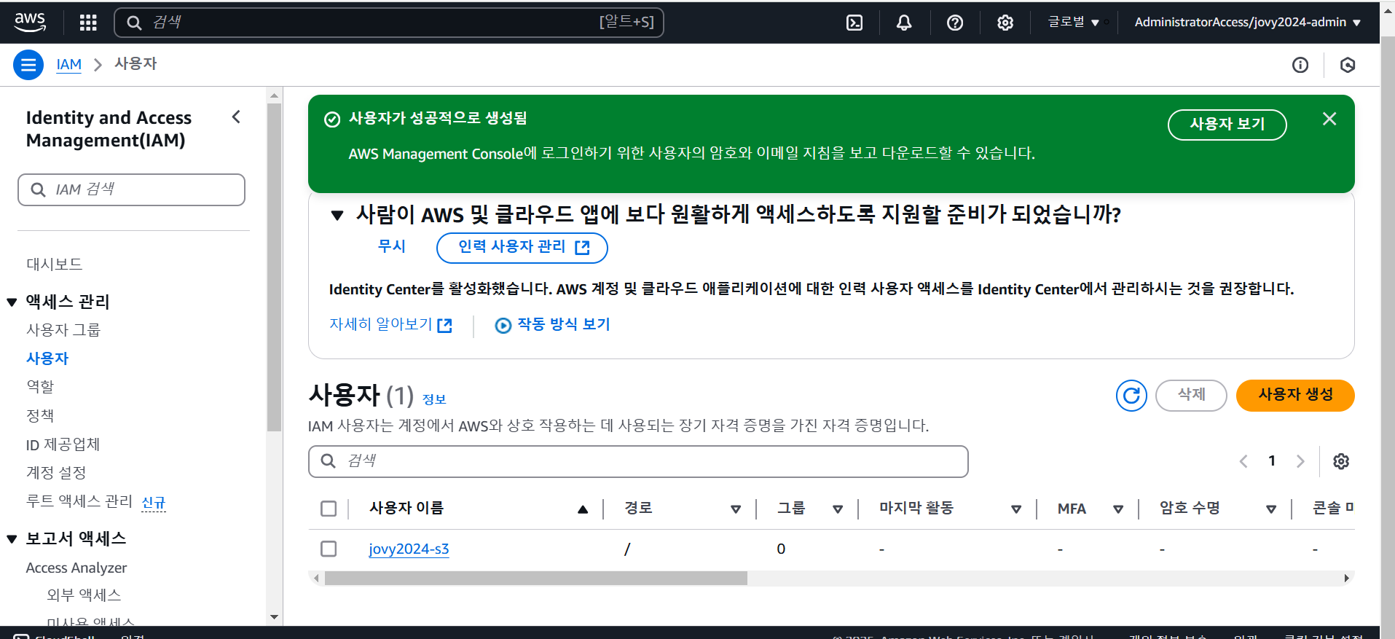Dismiss the green success banner
Image resolution: width=1395 pixels, height=639 pixels.
pos(1329,119)
